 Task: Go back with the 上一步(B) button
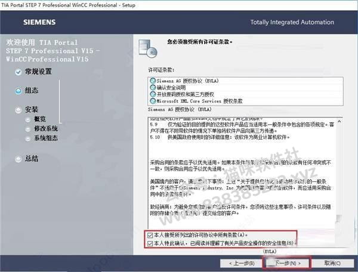(x=242, y=263)
